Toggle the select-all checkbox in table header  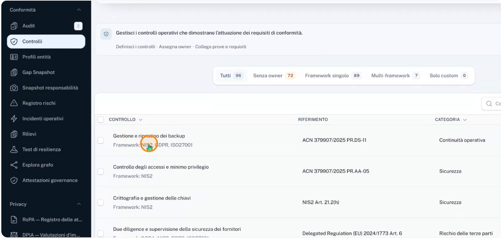101,120
